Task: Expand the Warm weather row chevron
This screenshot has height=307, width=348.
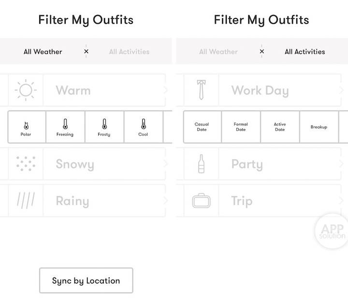Action: (x=166, y=90)
